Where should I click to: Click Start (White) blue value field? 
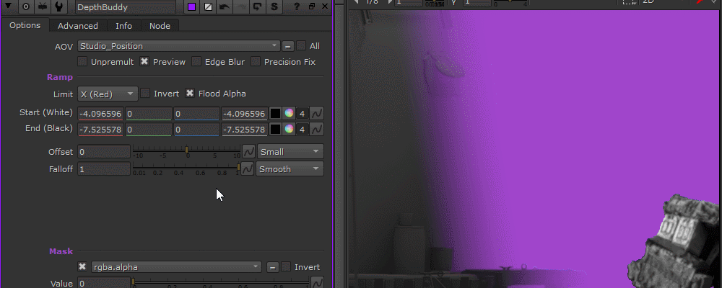196,114
